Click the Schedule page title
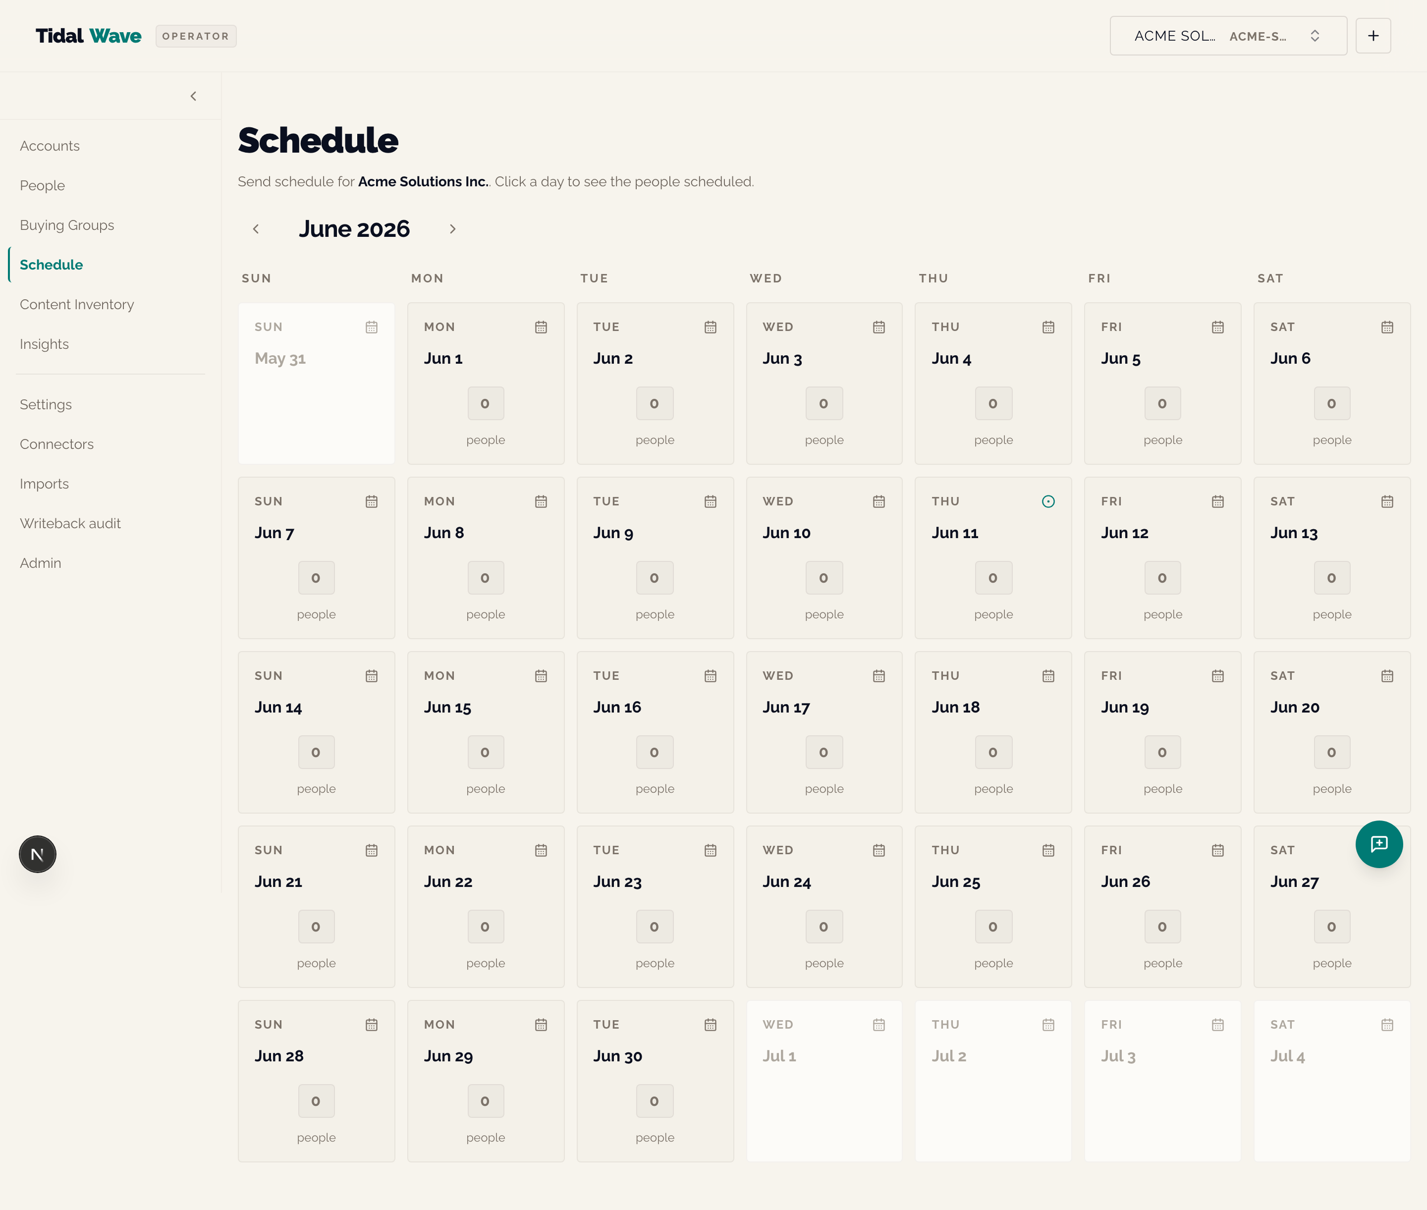Viewport: 1427px width, 1210px height. click(318, 141)
